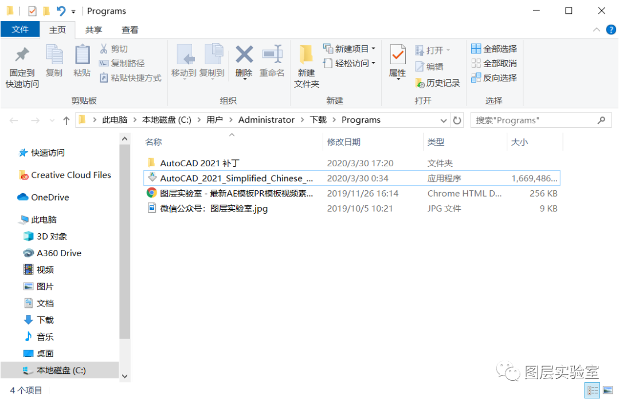Click Paste shortcut (粘贴快捷方式) in ribbon
The height and width of the screenshot is (399, 619).
[130, 78]
